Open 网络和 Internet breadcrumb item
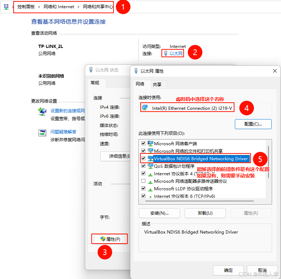Screen dimensions: 281x279 click(x=59, y=7)
